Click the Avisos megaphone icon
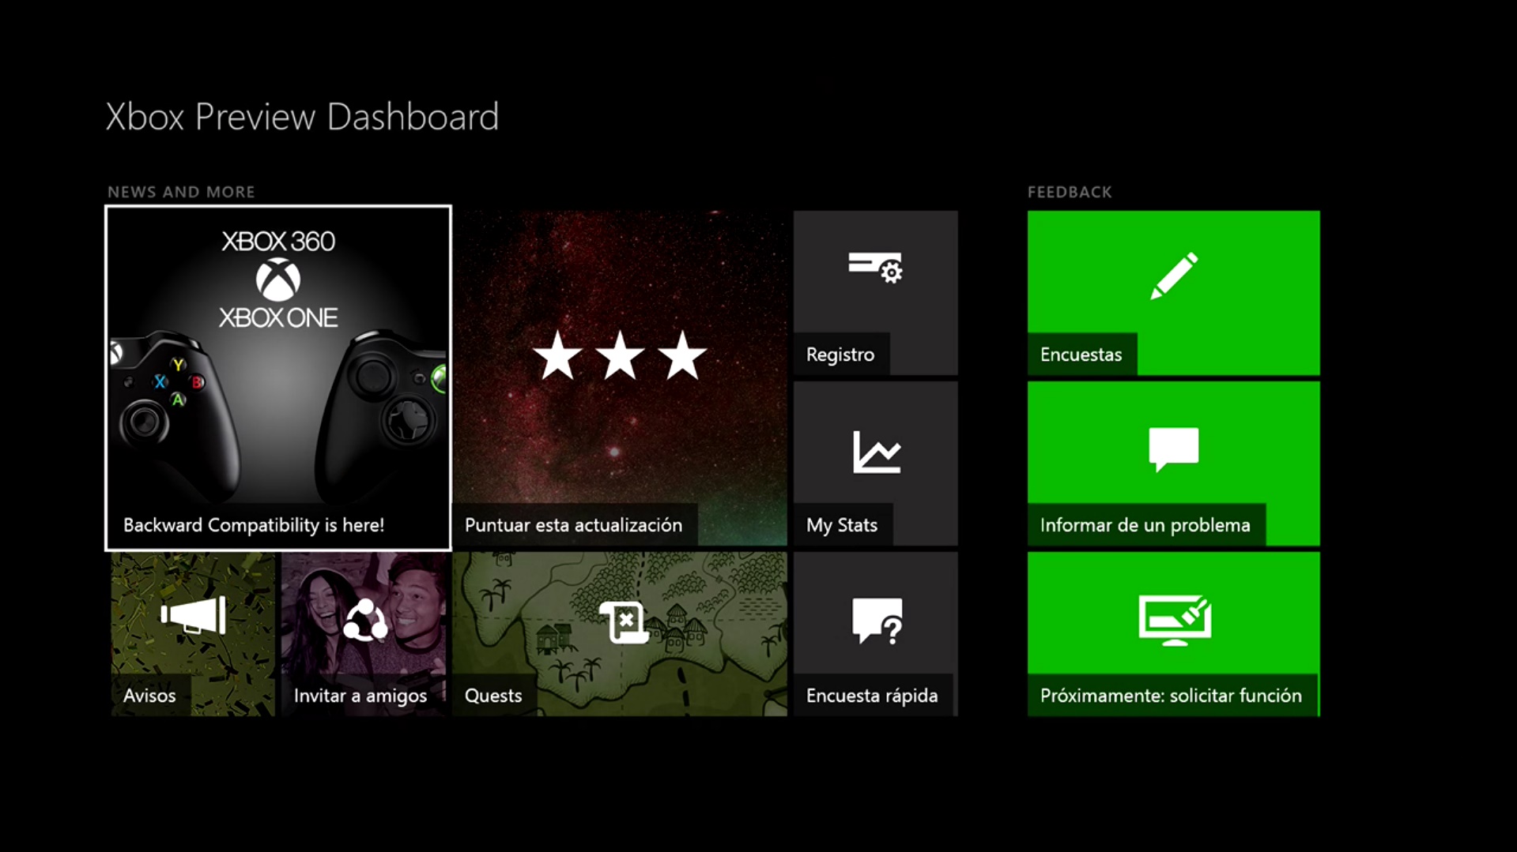This screenshot has height=852, width=1517. (x=194, y=616)
